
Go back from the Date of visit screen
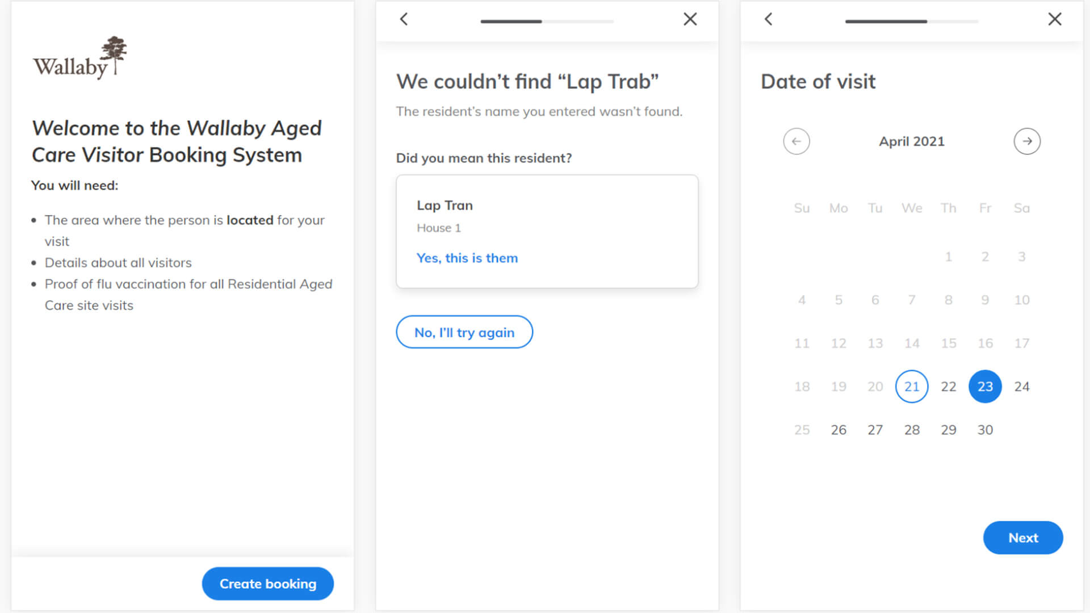(x=768, y=19)
